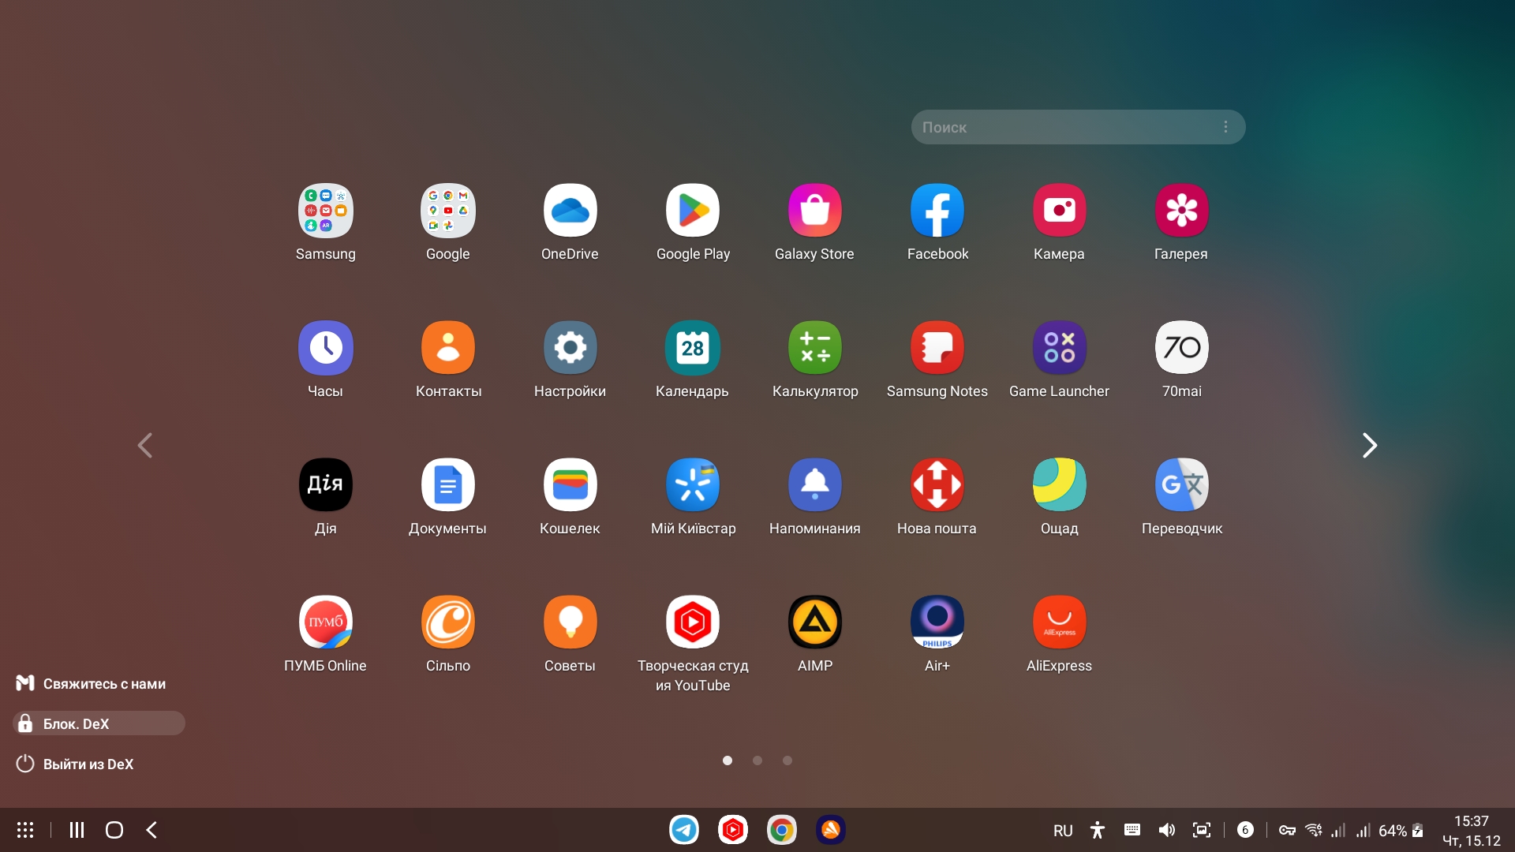Take a screenshot with capture icon
1515x852 pixels.
click(x=1202, y=830)
